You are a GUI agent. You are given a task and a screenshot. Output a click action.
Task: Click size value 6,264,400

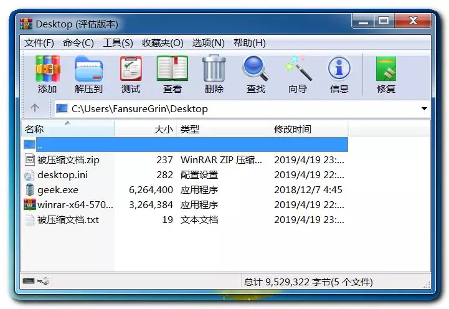click(x=151, y=190)
